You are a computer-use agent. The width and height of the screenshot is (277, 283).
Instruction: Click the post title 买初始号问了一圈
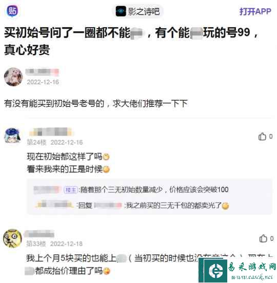click(x=131, y=41)
